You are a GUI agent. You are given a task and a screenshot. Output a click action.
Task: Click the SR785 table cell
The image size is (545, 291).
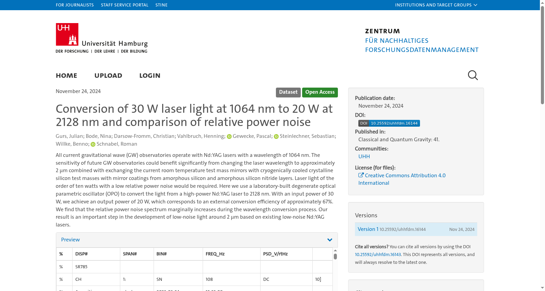[x=96, y=267]
